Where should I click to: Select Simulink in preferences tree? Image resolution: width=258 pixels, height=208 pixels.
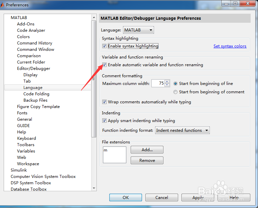[19, 170]
